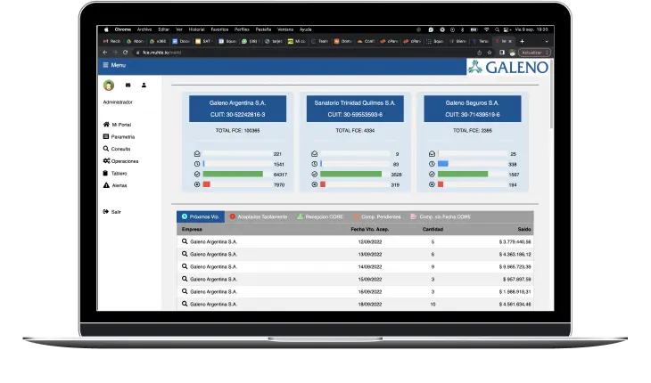The height and width of the screenshot is (383, 651).
Task: Switch to Comp. Pendientes tab
Action: coord(377,216)
